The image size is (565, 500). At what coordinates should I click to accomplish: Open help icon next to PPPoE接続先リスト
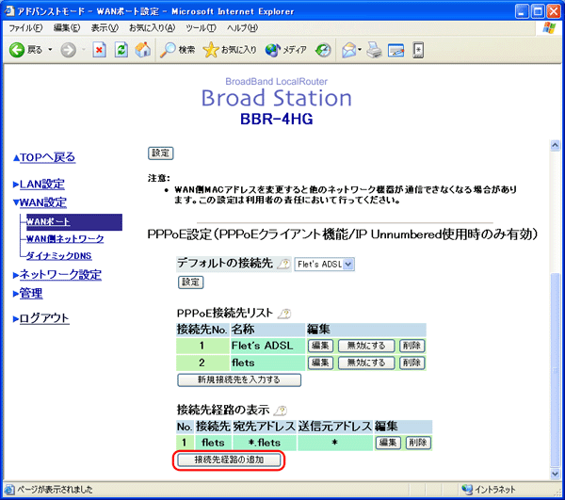[284, 314]
